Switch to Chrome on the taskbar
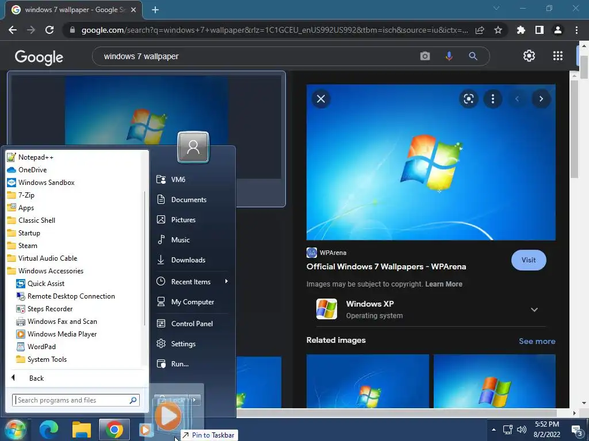Viewport: 589px width, 441px height. (x=114, y=430)
